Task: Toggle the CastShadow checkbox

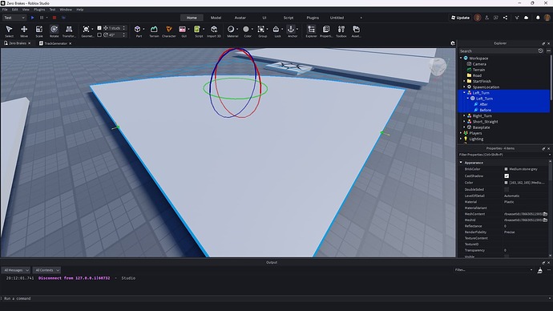Action: click(x=507, y=176)
